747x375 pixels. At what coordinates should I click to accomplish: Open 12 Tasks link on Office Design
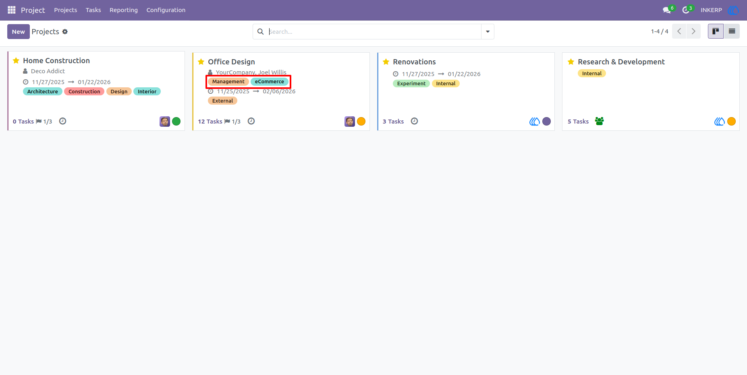coord(210,122)
